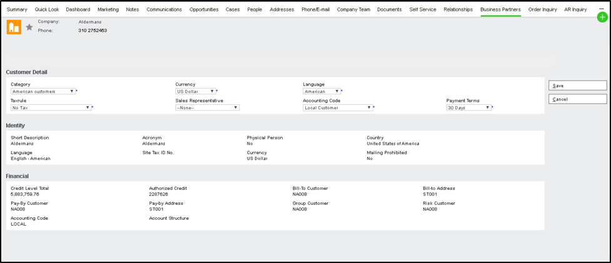
Task: Switch to the Order Inquiry tab
Action: click(x=542, y=9)
